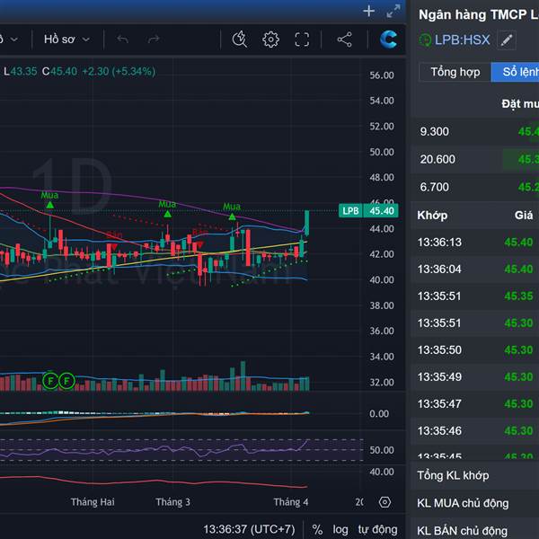
Task: Edit the LPB:HSX symbol with pencil icon
Action: [507, 40]
